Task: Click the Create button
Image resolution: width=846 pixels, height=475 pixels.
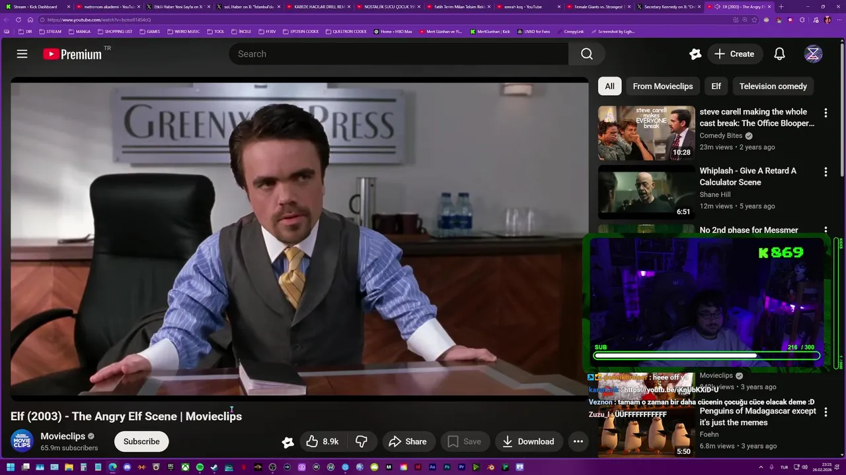Action: point(734,54)
